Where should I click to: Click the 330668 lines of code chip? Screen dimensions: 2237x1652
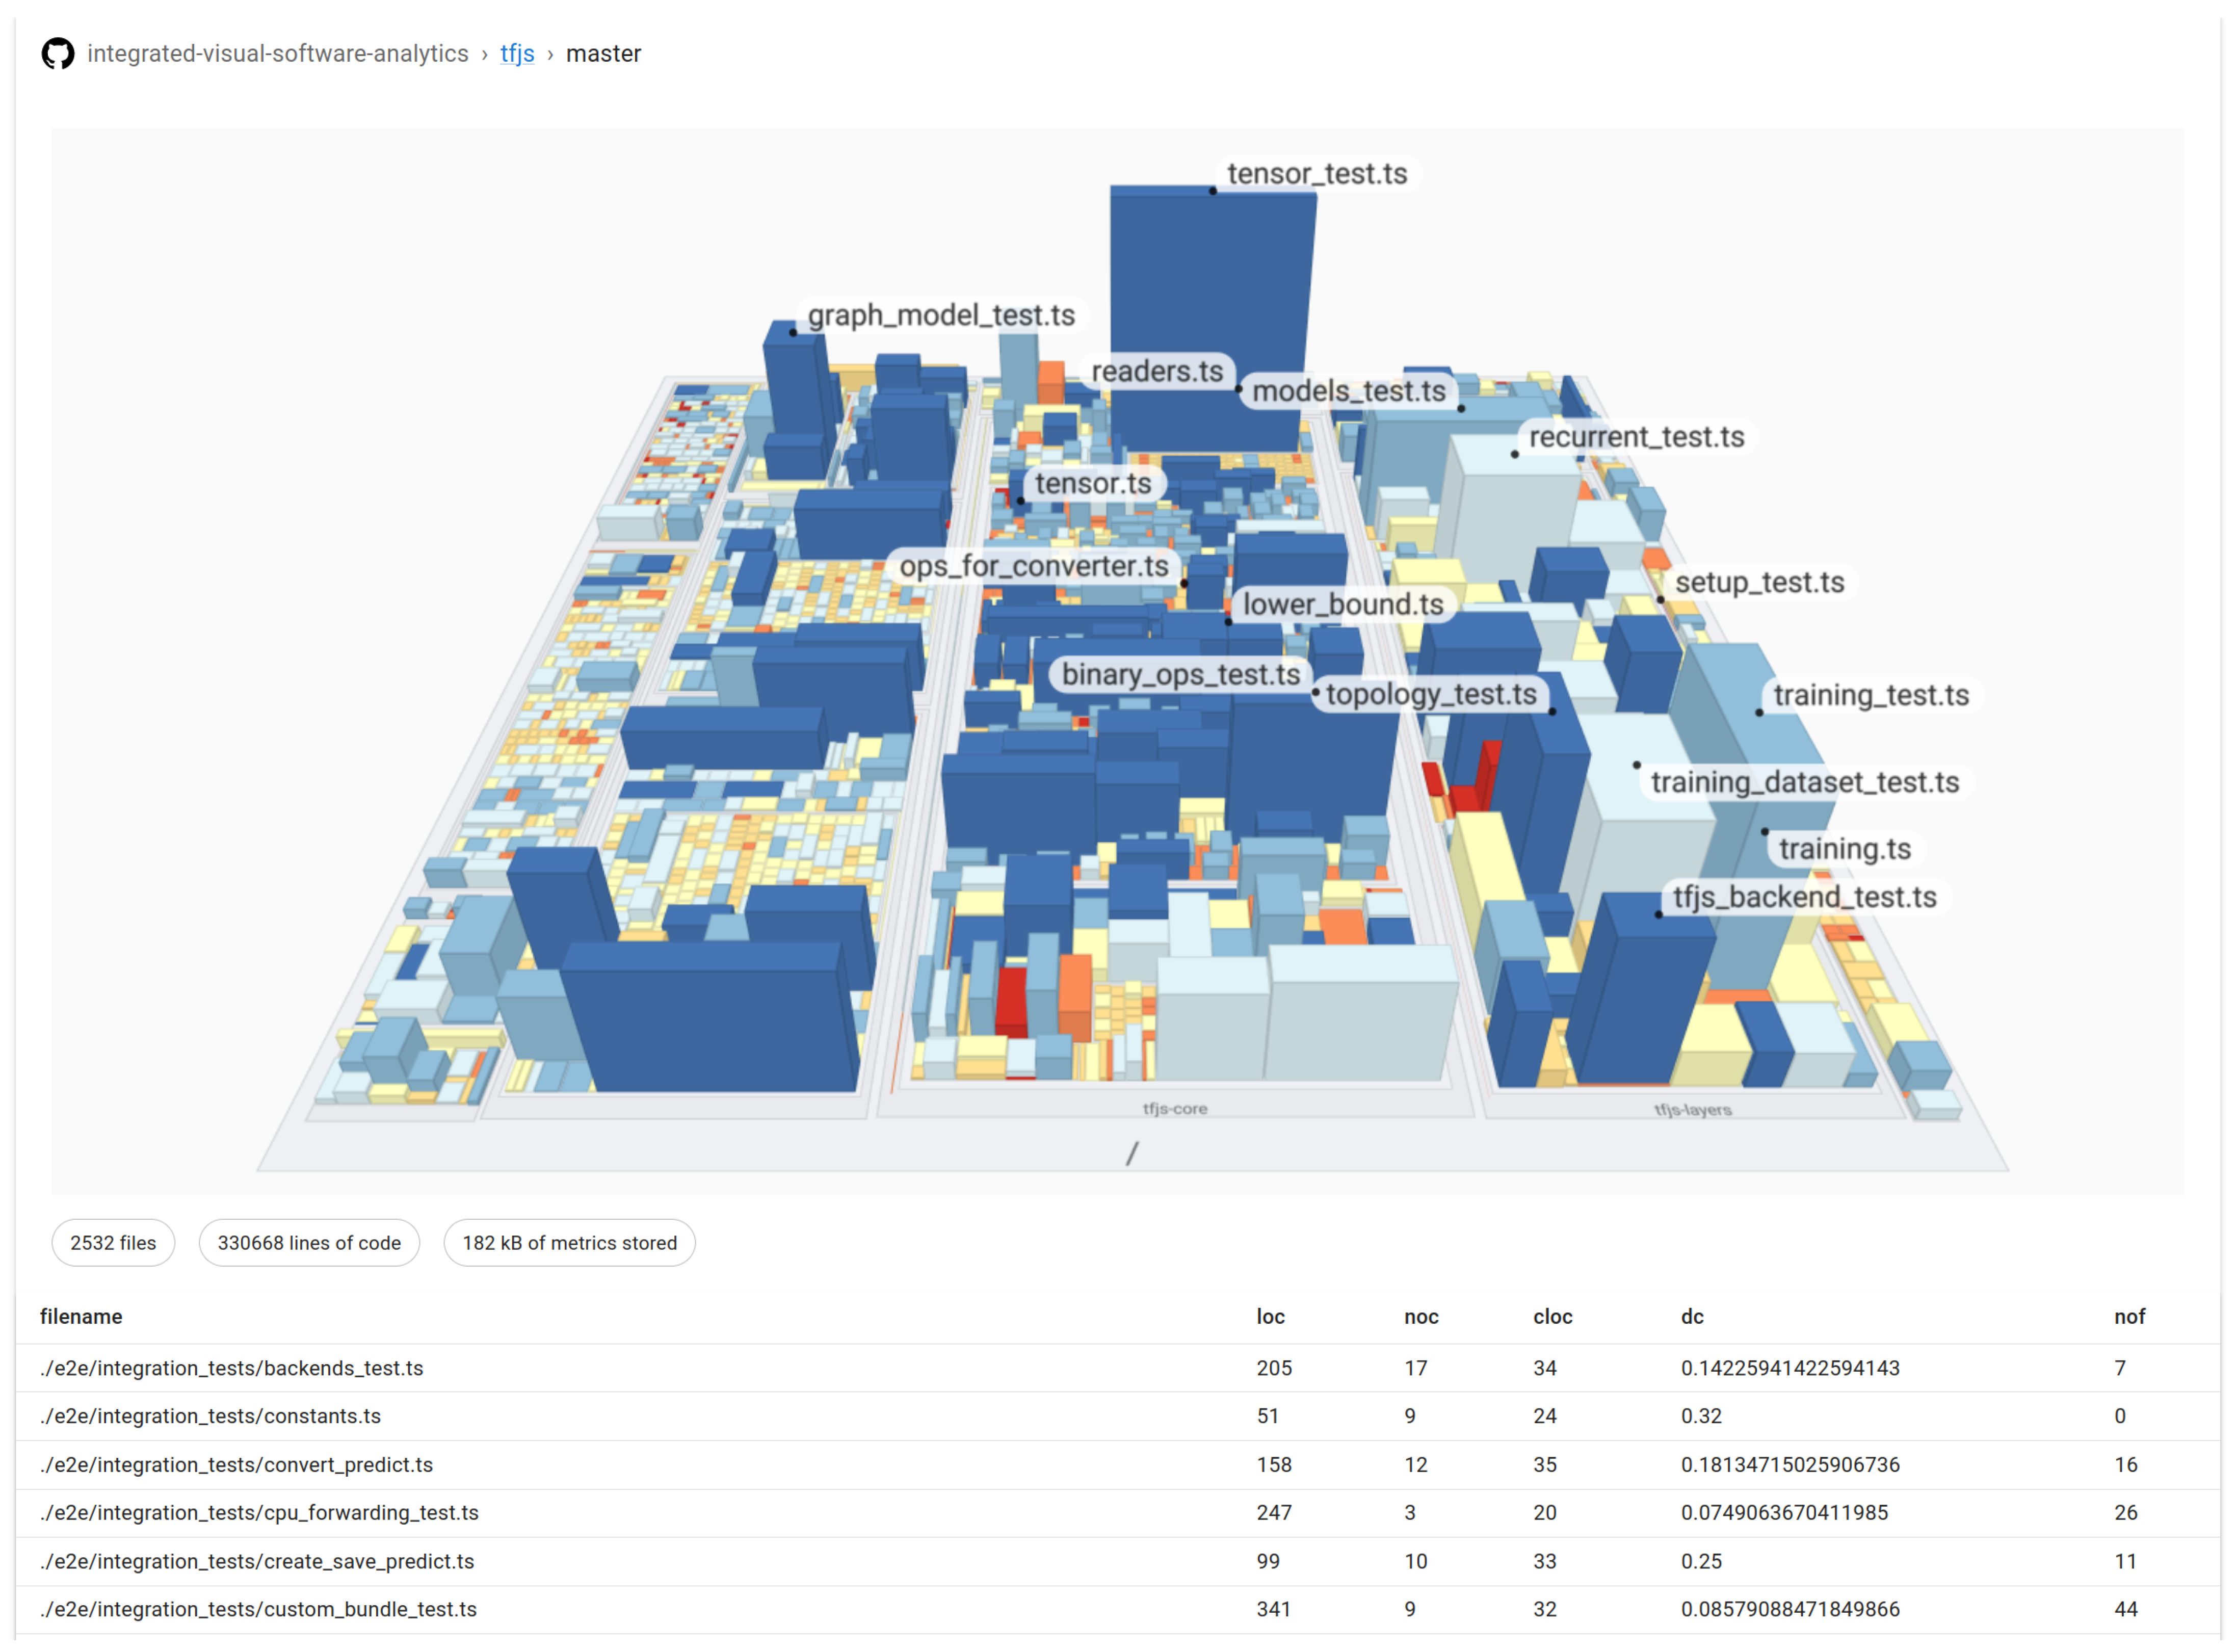[x=309, y=1243]
